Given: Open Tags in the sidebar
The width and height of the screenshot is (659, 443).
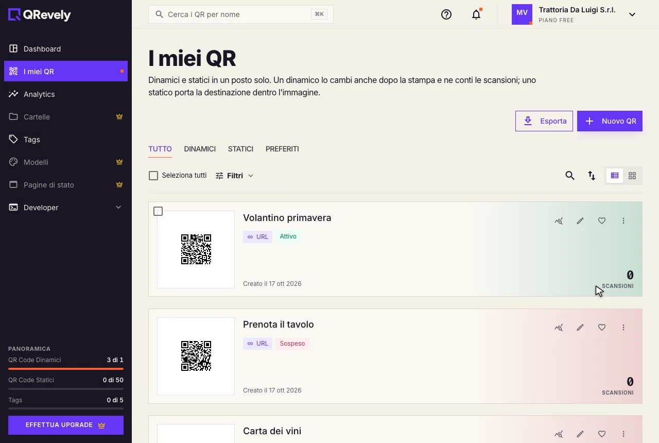Looking at the screenshot, I should click(66, 140).
